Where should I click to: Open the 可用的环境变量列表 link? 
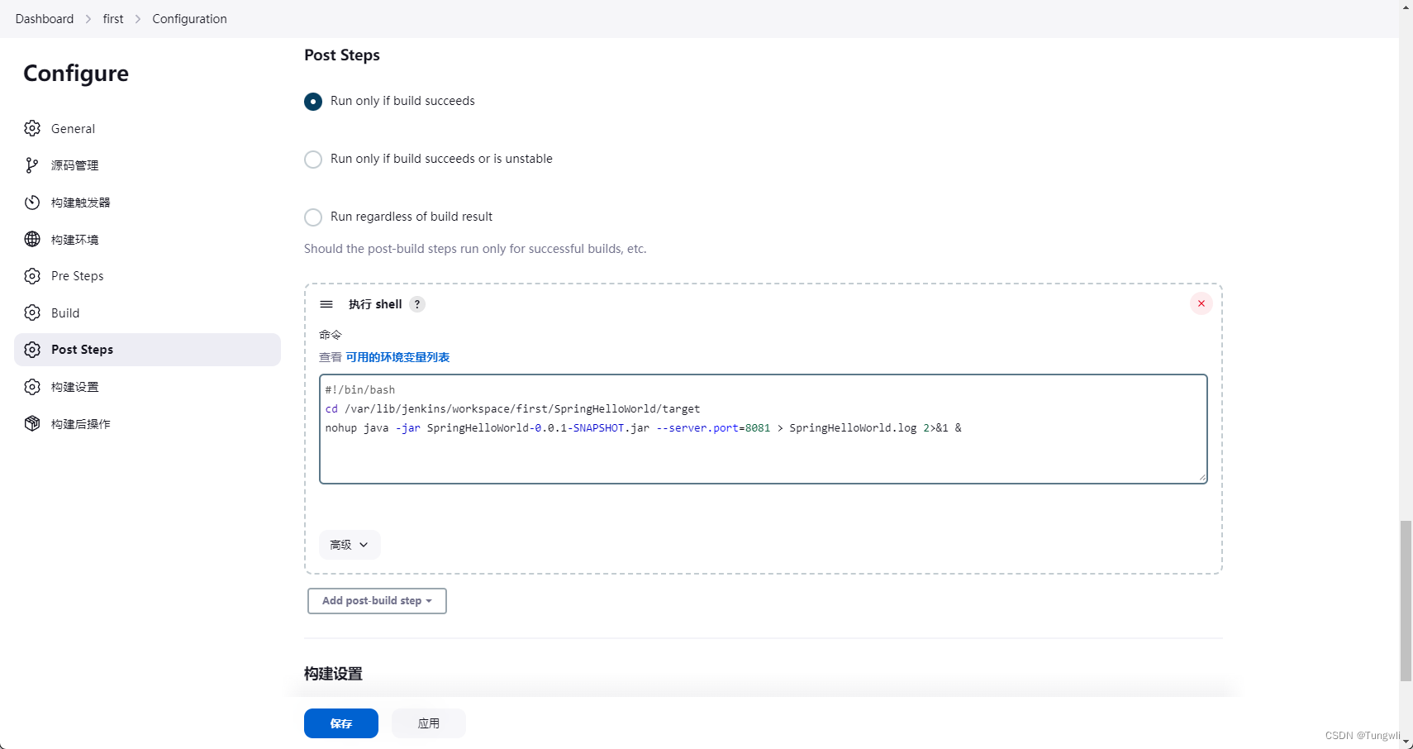pyautogui.click(x=397, y=357)
